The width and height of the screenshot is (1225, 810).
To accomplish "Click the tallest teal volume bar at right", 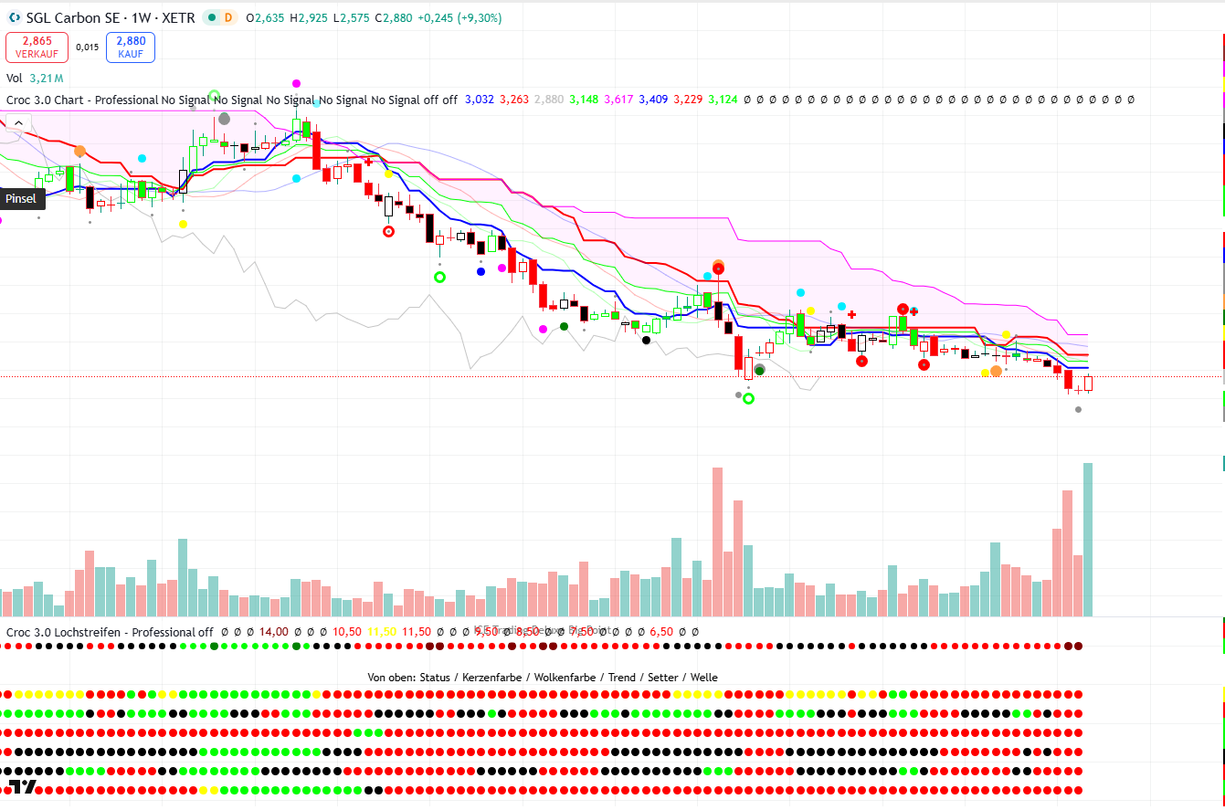I will click(1088, 539).
